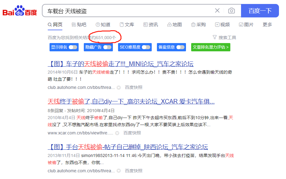Click www.xcar.com.cn/bbs/viewthre URL text

tap(80, 133)
